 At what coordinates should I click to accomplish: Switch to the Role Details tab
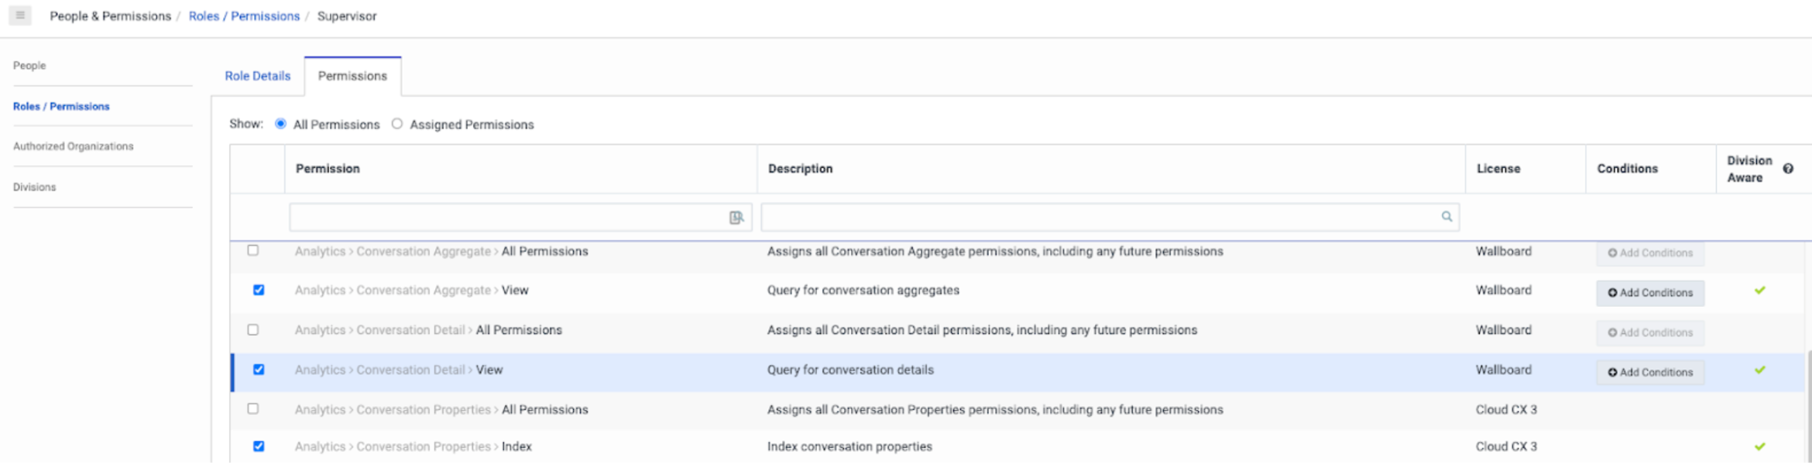258,76
